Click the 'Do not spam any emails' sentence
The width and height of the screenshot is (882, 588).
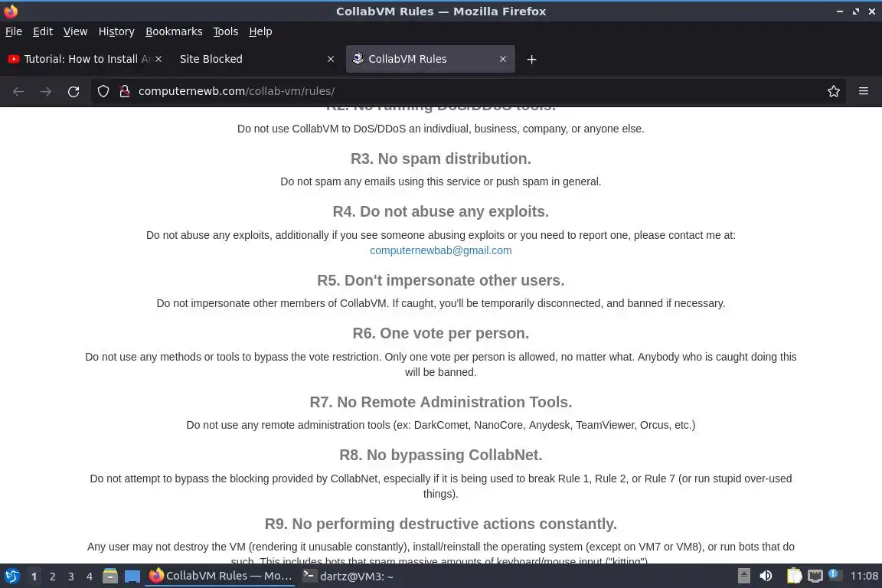[440, 181]
